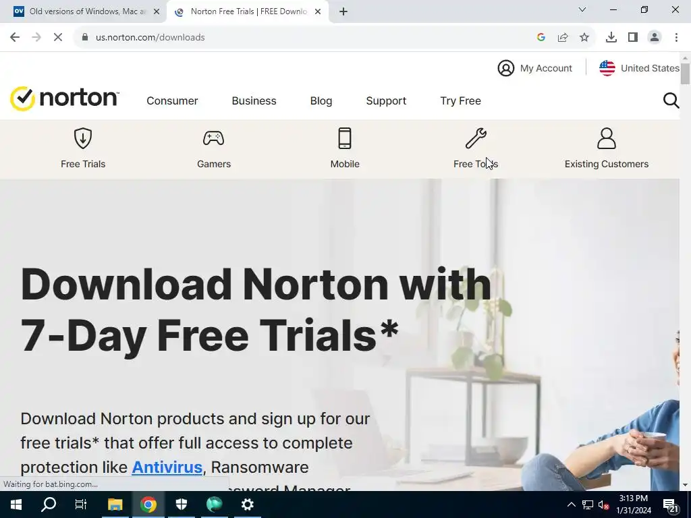
Task: Toggle the Chrome side panel
Action: [x=633, y=38]
